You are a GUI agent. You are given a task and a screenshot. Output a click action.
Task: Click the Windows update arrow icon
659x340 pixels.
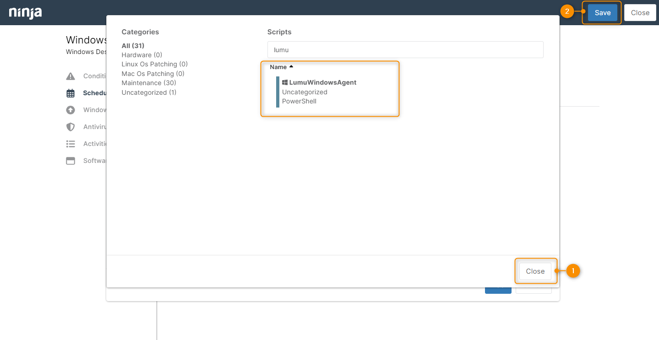[71, 110]
